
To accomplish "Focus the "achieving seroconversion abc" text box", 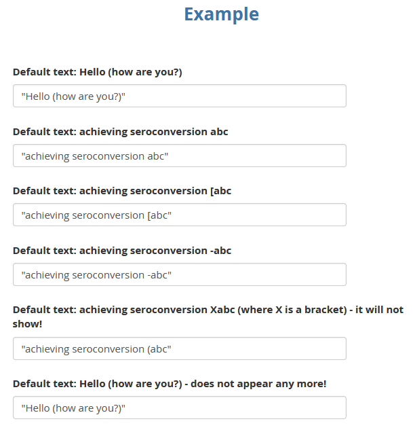I will pos(179,156).
